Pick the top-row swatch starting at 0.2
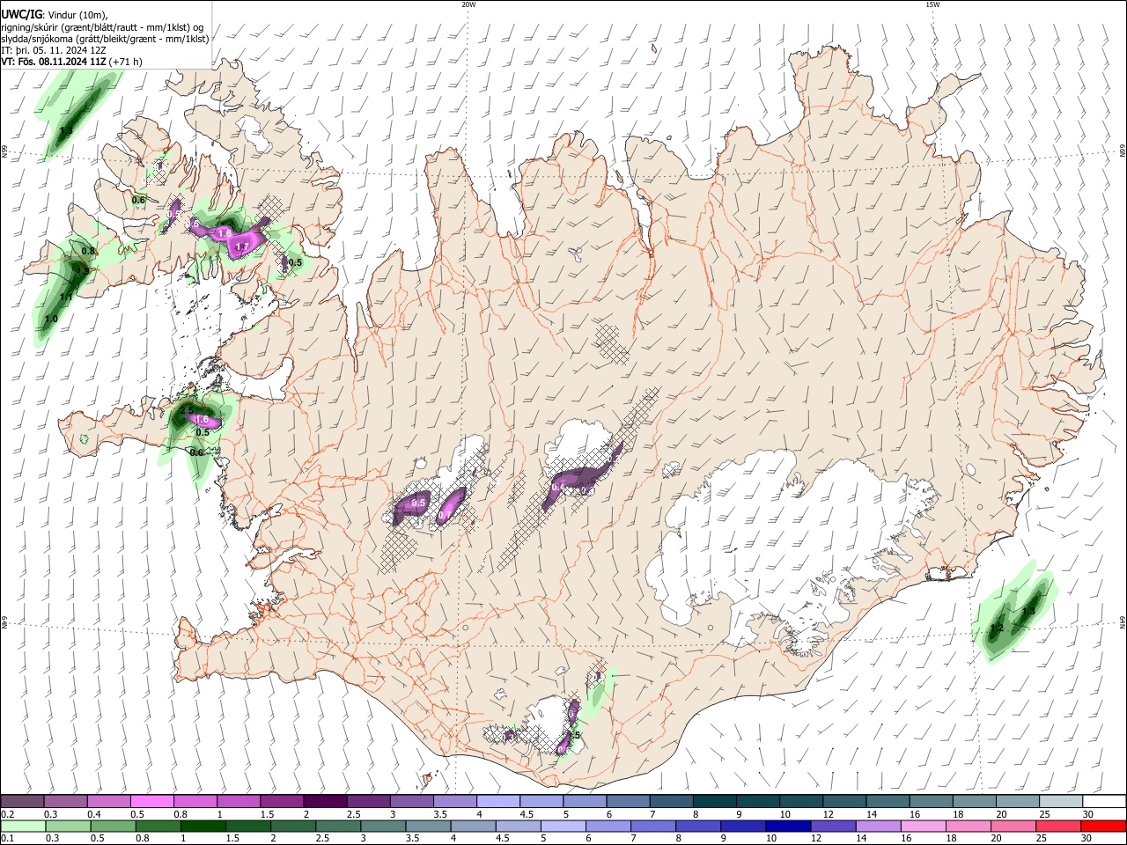This screenshot has height=845, width=1127. [x=22, y=802]
